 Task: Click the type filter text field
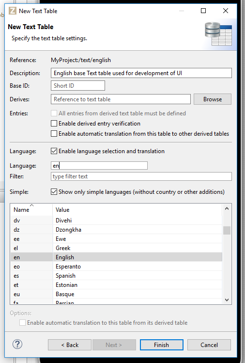click(141, 176)
